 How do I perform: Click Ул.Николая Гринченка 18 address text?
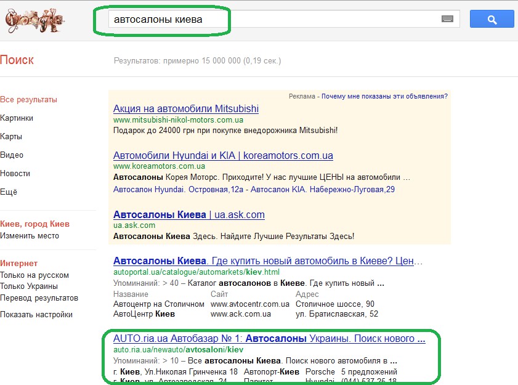point(192,371)
